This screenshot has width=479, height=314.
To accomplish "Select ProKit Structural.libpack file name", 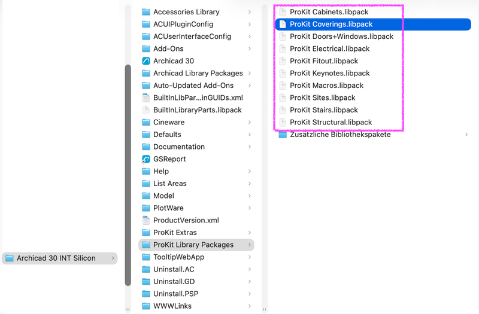I will [x=331, y=123].
